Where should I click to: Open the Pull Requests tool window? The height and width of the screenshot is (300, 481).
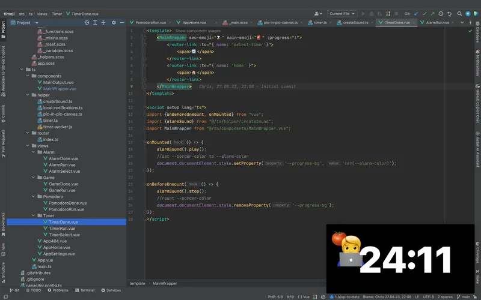pos(4,143)
